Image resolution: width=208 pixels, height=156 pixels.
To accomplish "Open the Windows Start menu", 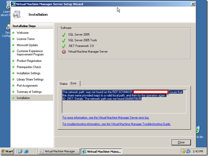I will [x=7, y=151].
